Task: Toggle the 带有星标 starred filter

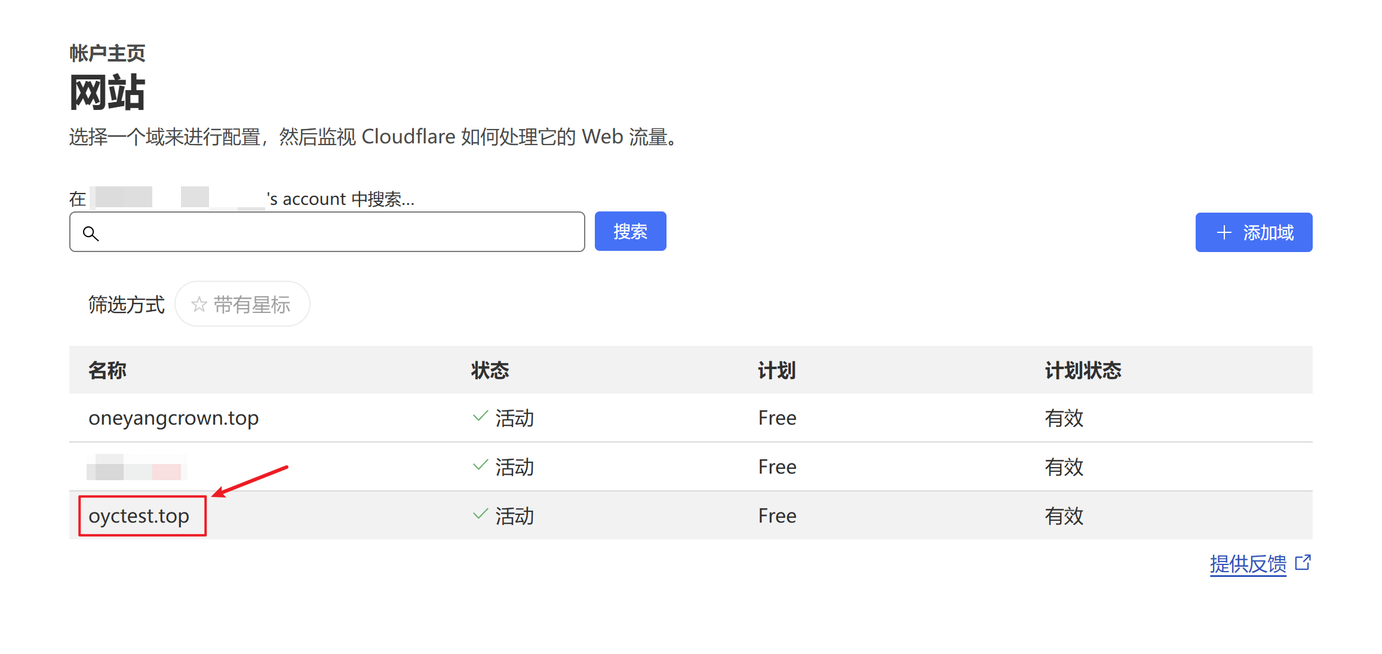Action: 242,304
